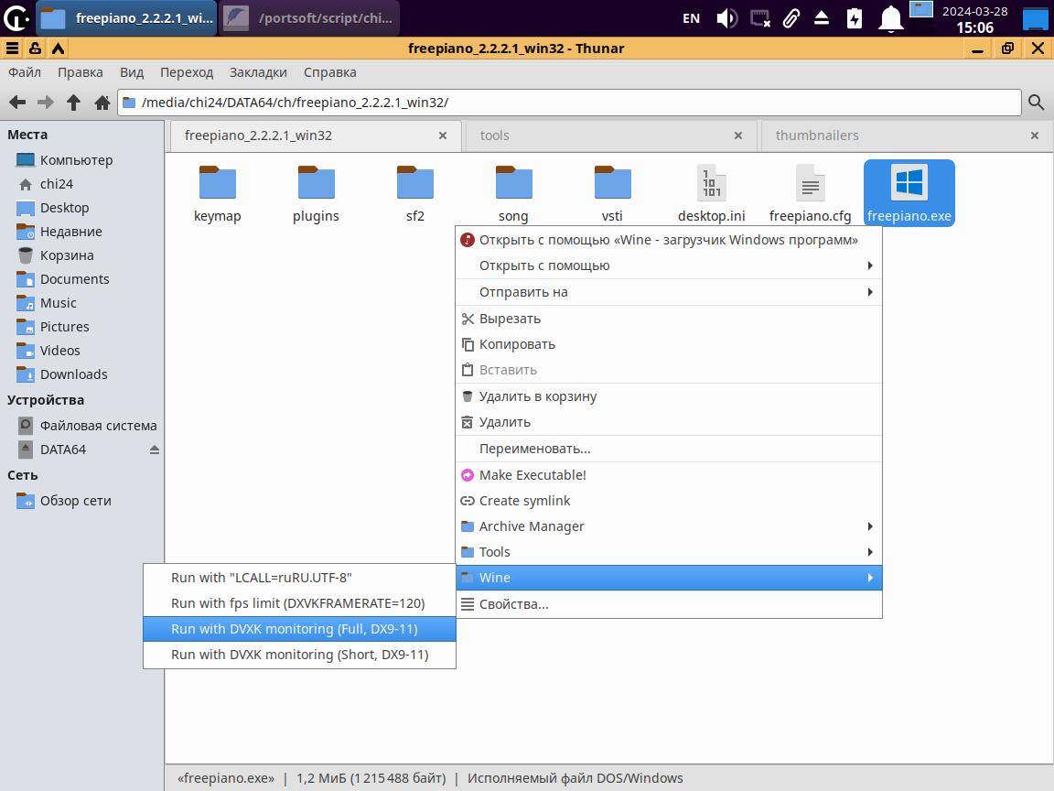1054x791 pixels.
Task: Open the vsti folder
Action: point(612,194)
